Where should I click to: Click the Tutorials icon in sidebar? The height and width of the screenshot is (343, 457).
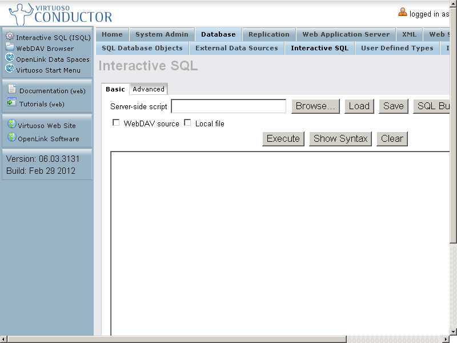click(12, 103)
